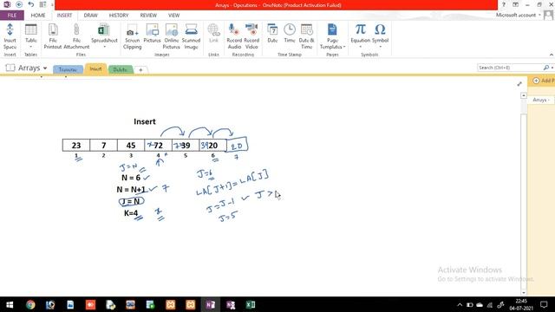The width and height of the screenshot is (555, 312).
Task: Open the Delete section tab
Action: coord(121,69)
